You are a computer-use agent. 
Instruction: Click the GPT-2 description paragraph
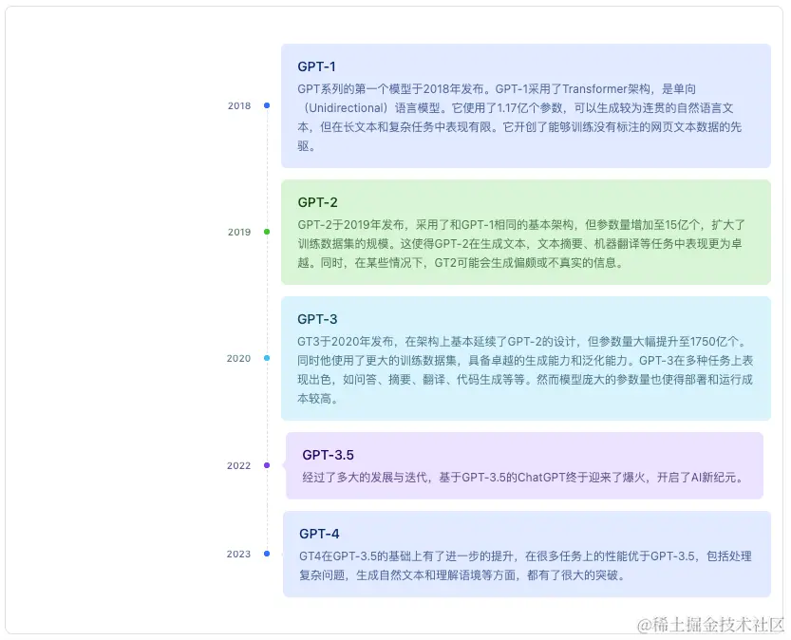coord(521,244)
